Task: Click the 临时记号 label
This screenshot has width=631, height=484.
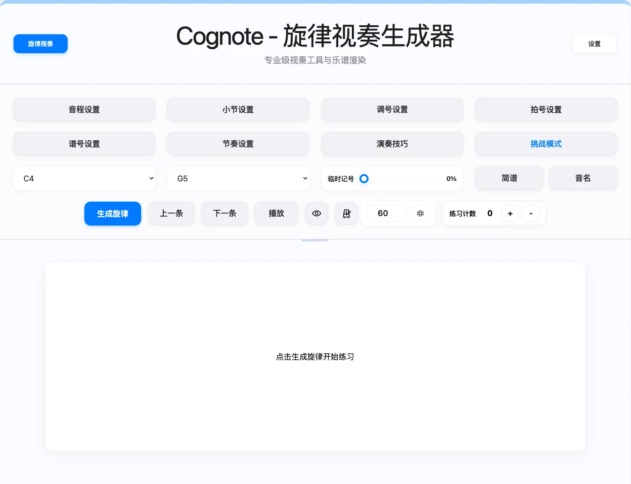Action: point(341,179)
